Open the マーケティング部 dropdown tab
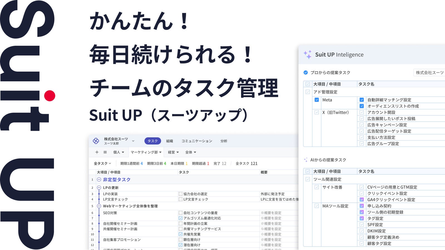 tap(146, 152)
